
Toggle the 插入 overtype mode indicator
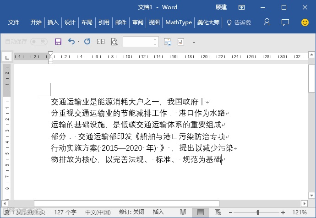[158, 212]
